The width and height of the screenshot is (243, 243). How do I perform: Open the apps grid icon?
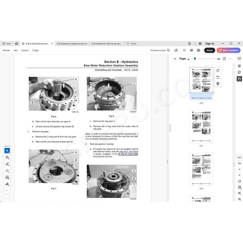point(200,44)
